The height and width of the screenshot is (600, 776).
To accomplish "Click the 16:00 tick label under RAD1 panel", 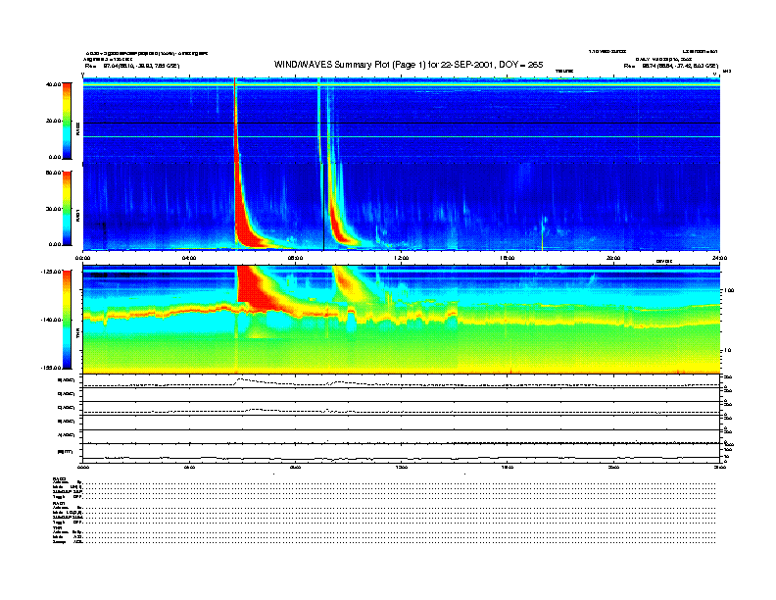I will pos(508,258).
